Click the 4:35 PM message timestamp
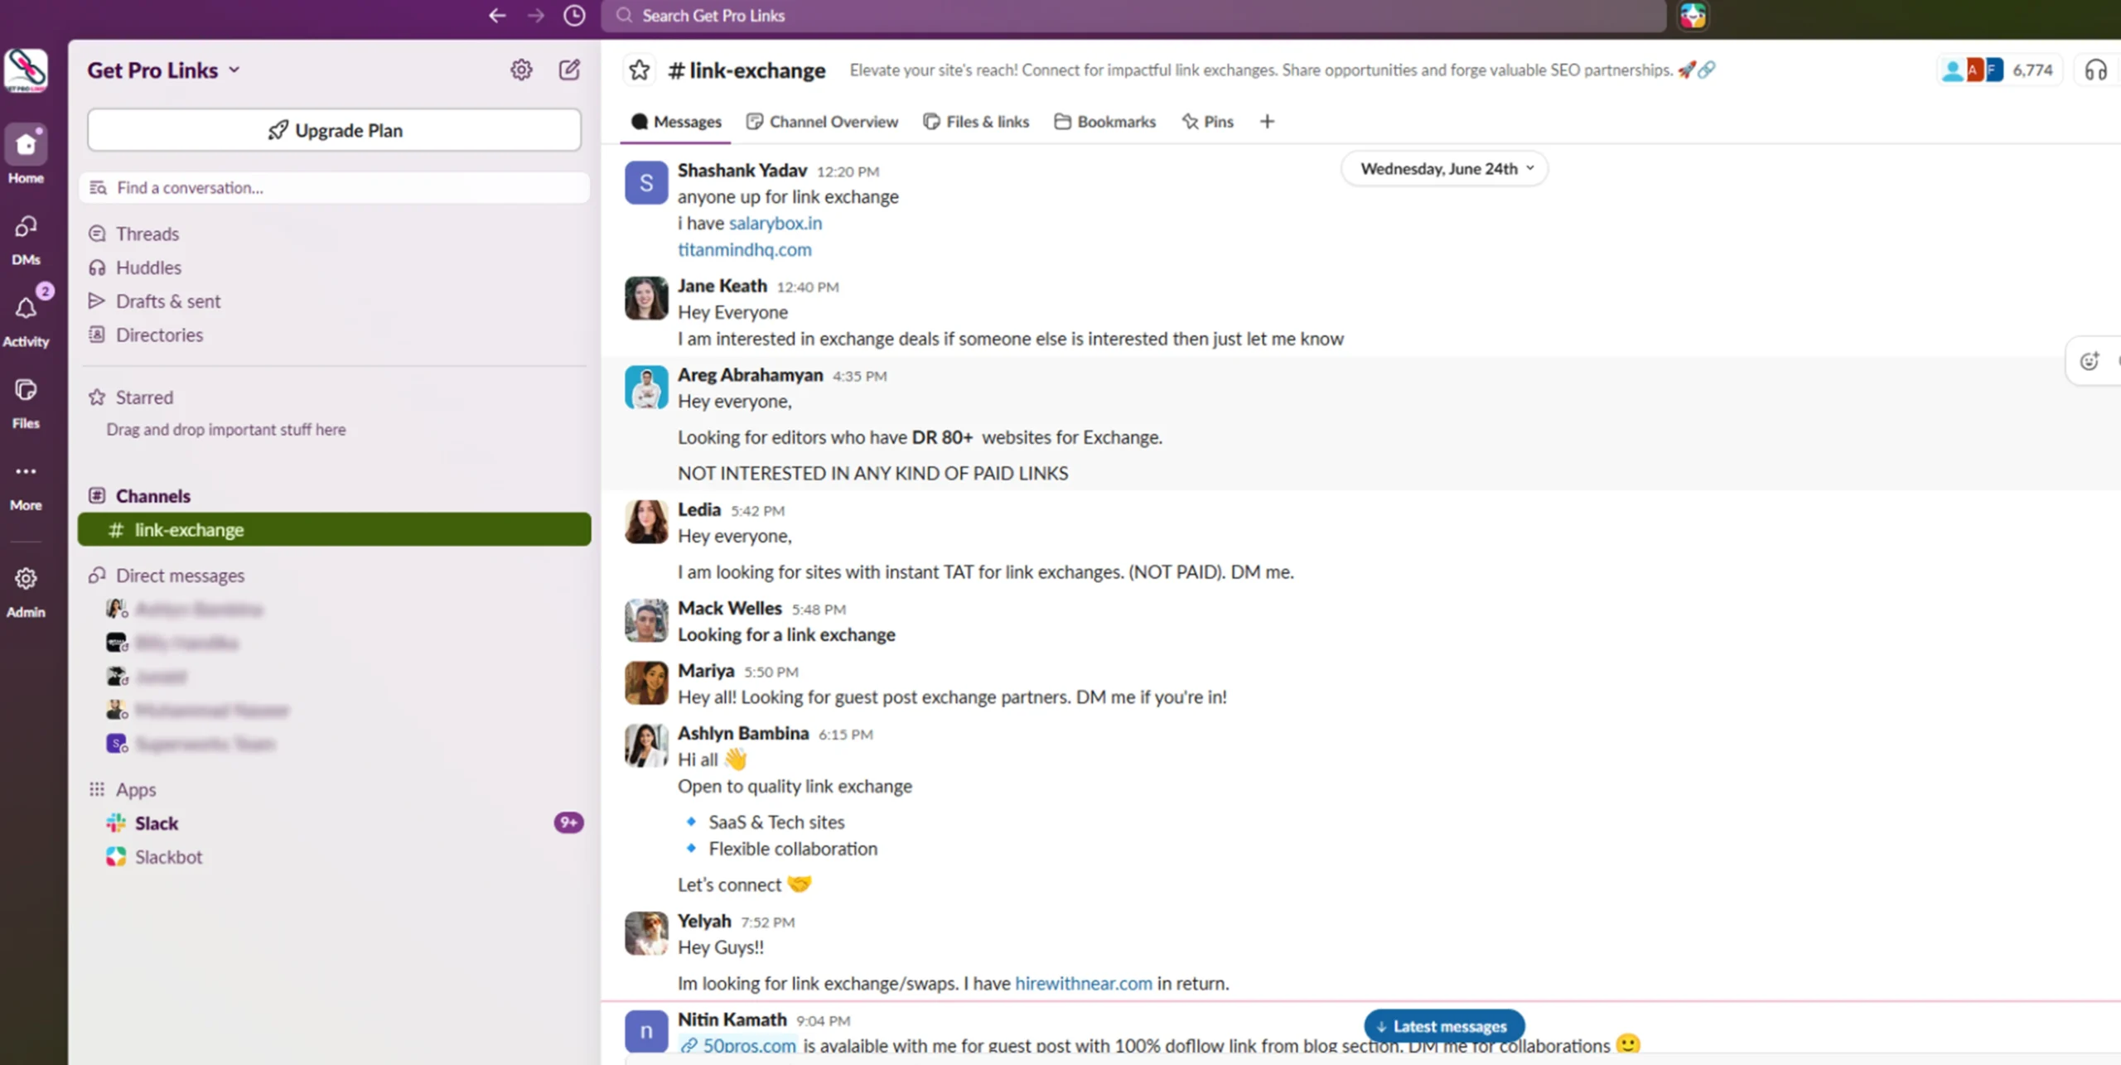The height and width of the screenshot is (1065, 2121). pyautogui.click(x=859, y=376)
